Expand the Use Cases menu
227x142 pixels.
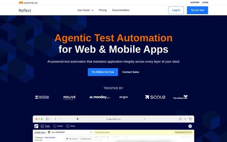click(x=85, y=10)
